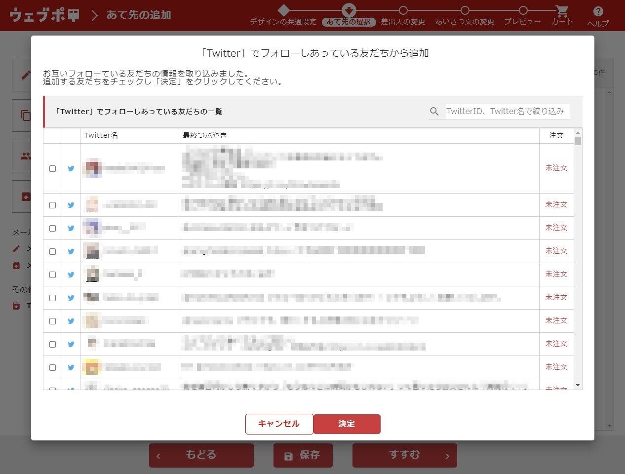Click the friend list scrollbar thumb

[x=578, y=141]
